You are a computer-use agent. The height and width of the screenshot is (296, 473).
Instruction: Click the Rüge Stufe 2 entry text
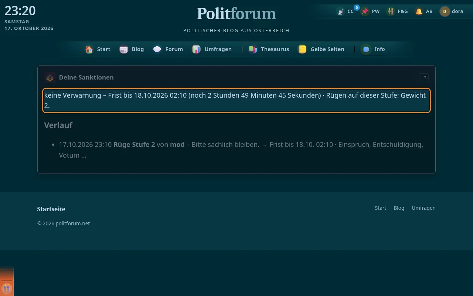(134, 145)
